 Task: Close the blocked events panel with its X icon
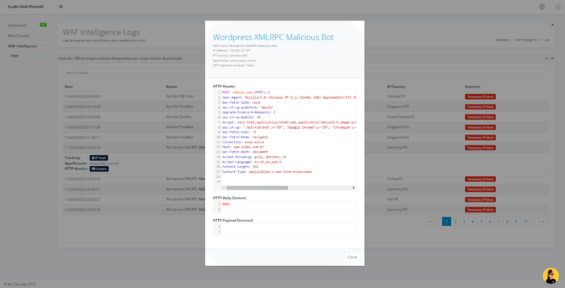point(552,58)
